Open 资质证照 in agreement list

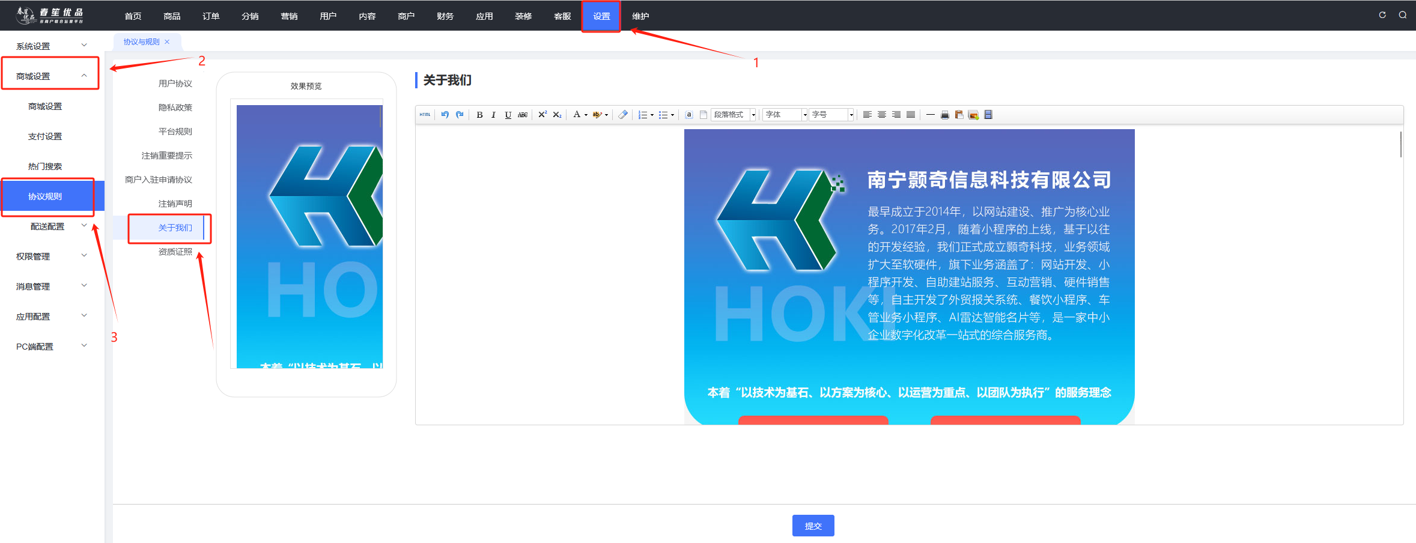pos(175,252)
